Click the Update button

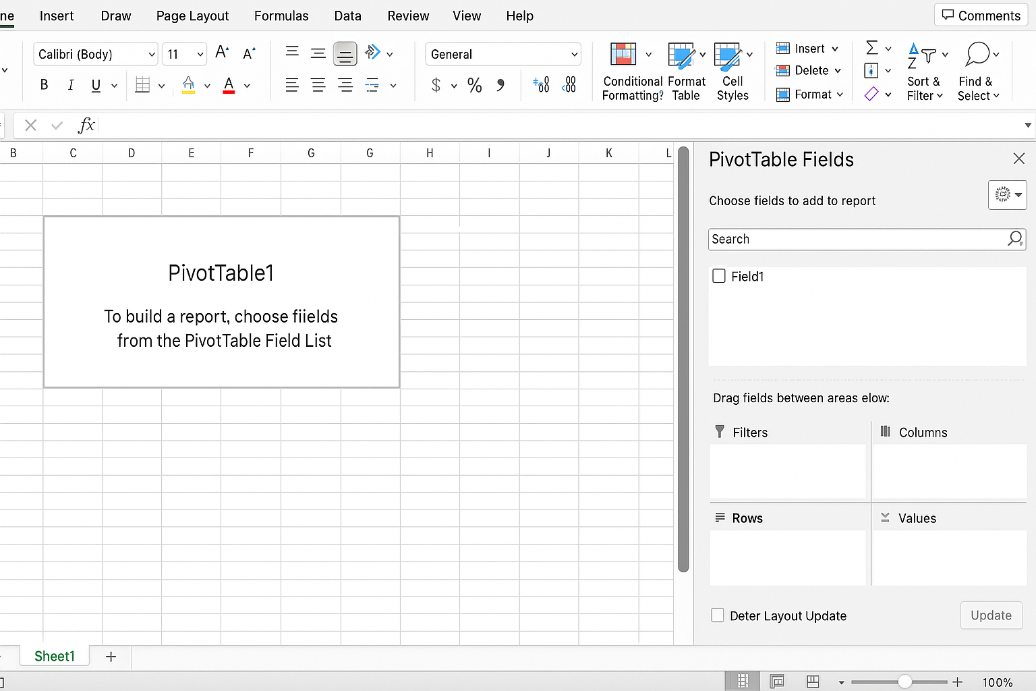pos(991,615)
